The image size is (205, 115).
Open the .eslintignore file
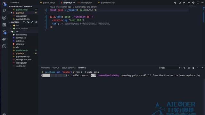pyautogui.click(x=21, y=38)
